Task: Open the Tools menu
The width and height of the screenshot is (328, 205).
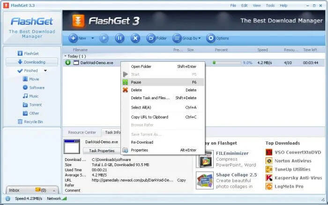Action: pyautogui.click(x=270, y=6)
